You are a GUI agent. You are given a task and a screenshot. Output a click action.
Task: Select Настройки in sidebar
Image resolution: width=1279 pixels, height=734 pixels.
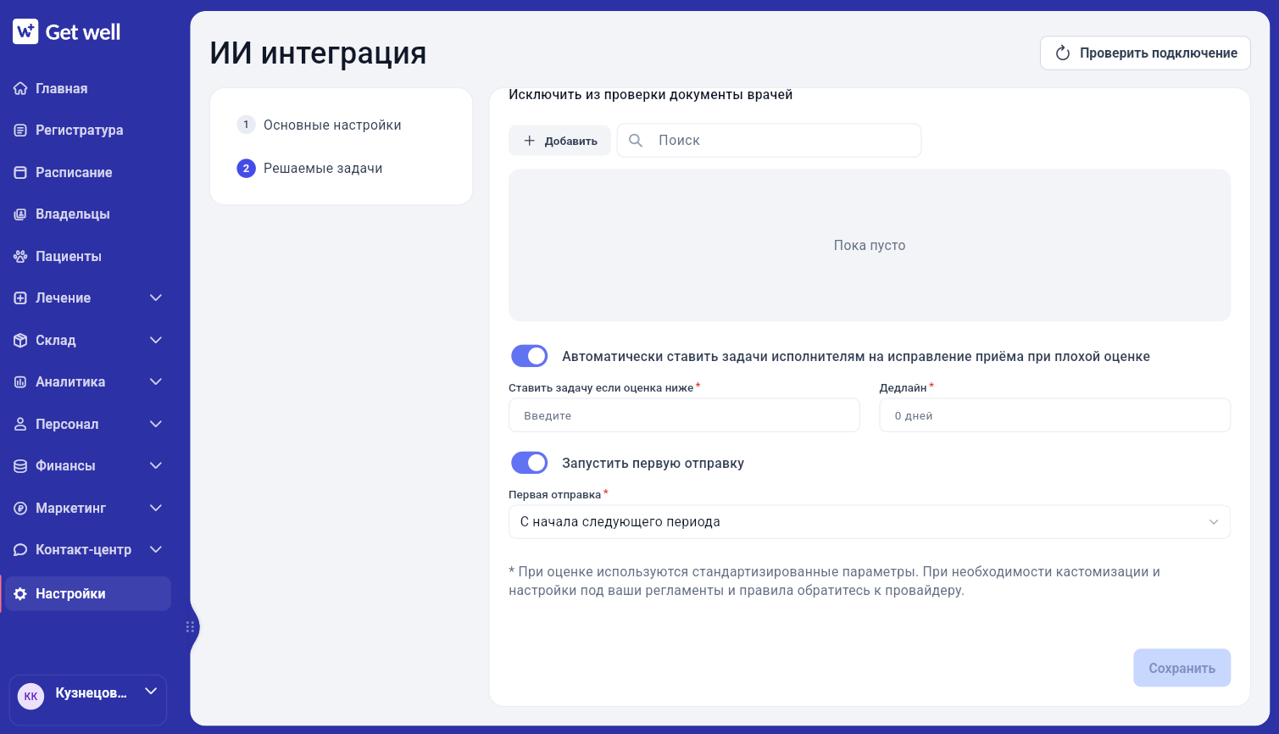pyautogui.click(x=88, y=594)
